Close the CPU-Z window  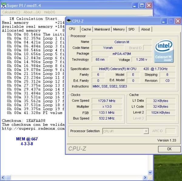178,21
